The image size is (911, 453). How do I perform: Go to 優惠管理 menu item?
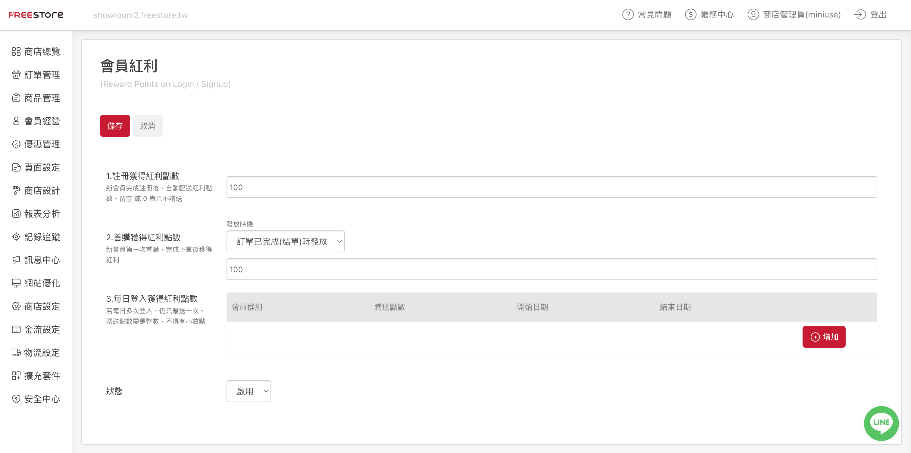[x=42, y=144]
